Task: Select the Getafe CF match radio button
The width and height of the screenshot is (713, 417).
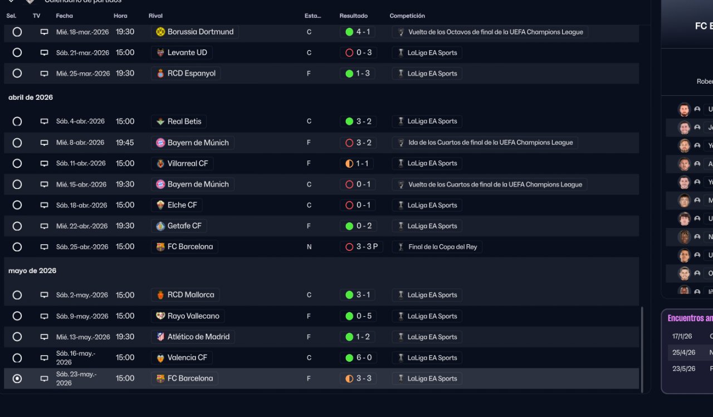Action: (x=17, y=226)
